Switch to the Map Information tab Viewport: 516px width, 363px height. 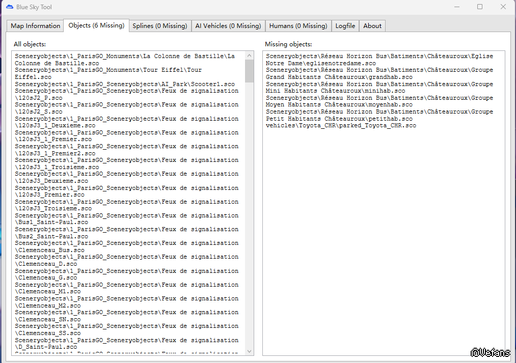click(35, 26)
